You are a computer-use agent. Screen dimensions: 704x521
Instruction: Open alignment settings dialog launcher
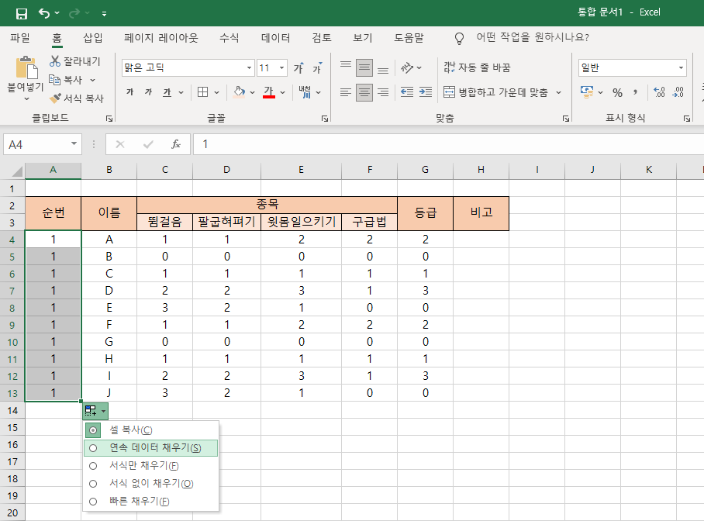pyautogui.click(x=566, y=119)
